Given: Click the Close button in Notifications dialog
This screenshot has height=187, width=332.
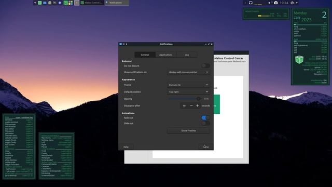Looking at the screenshot, I should click(206, 146).
